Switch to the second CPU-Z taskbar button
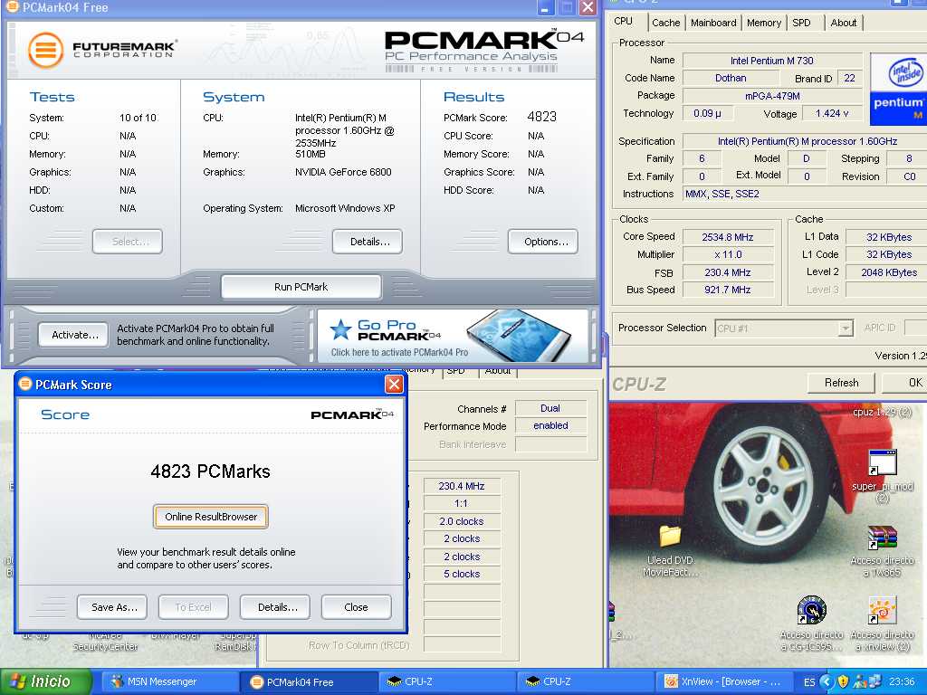The image size is (927, 695). coord(586,682)
